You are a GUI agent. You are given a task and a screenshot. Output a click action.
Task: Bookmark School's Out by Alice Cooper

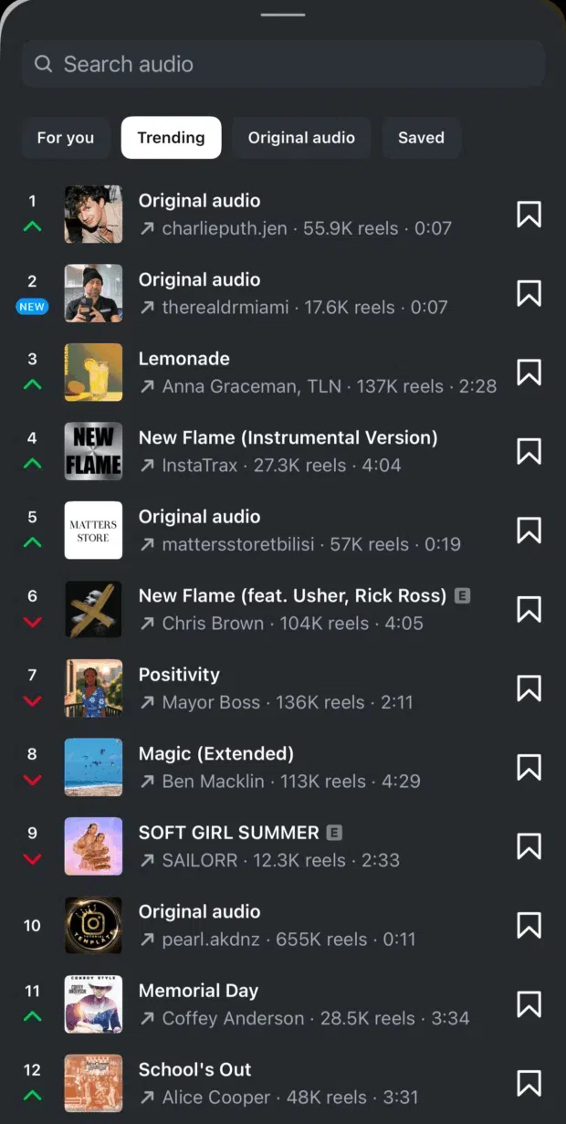[529, 1083]
